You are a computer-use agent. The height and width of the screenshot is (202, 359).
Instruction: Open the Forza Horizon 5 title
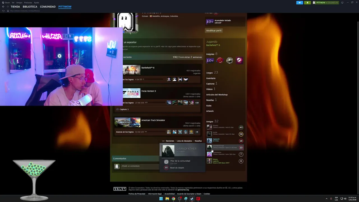(x=149, y=91)
